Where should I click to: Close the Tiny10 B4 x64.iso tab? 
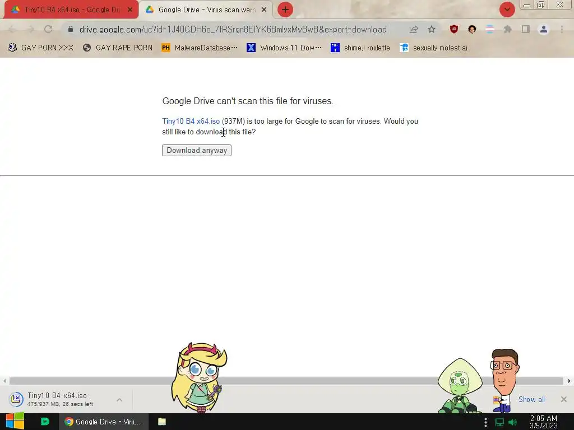tap(130, 10)
